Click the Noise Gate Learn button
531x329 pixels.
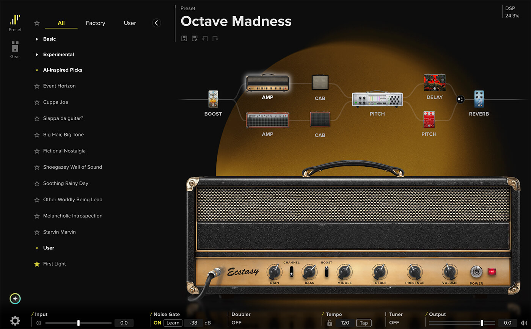click(x=173, y=323)
